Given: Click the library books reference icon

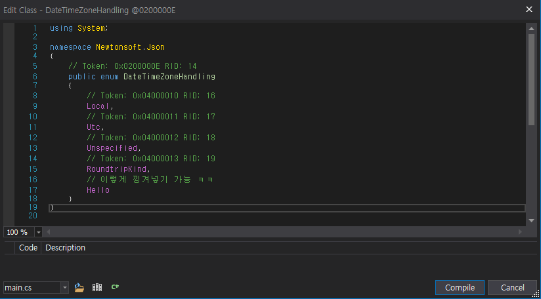Looking at the screenshot, I should [97, 287].
